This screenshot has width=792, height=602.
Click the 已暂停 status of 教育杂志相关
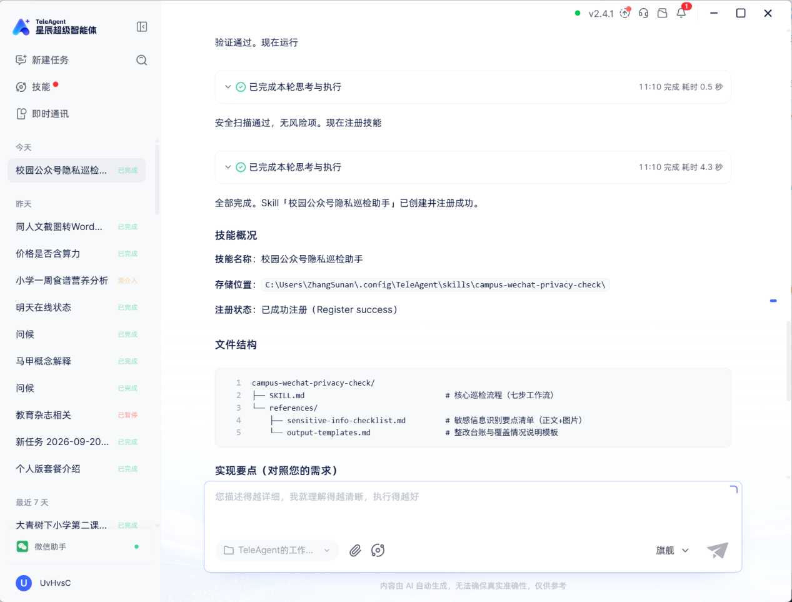click(128, 415)
